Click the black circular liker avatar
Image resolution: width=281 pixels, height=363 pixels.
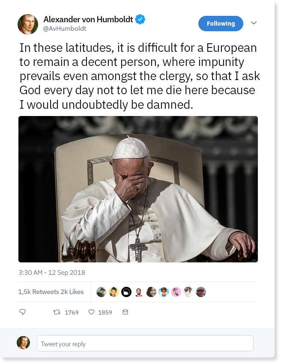[126, 292]
